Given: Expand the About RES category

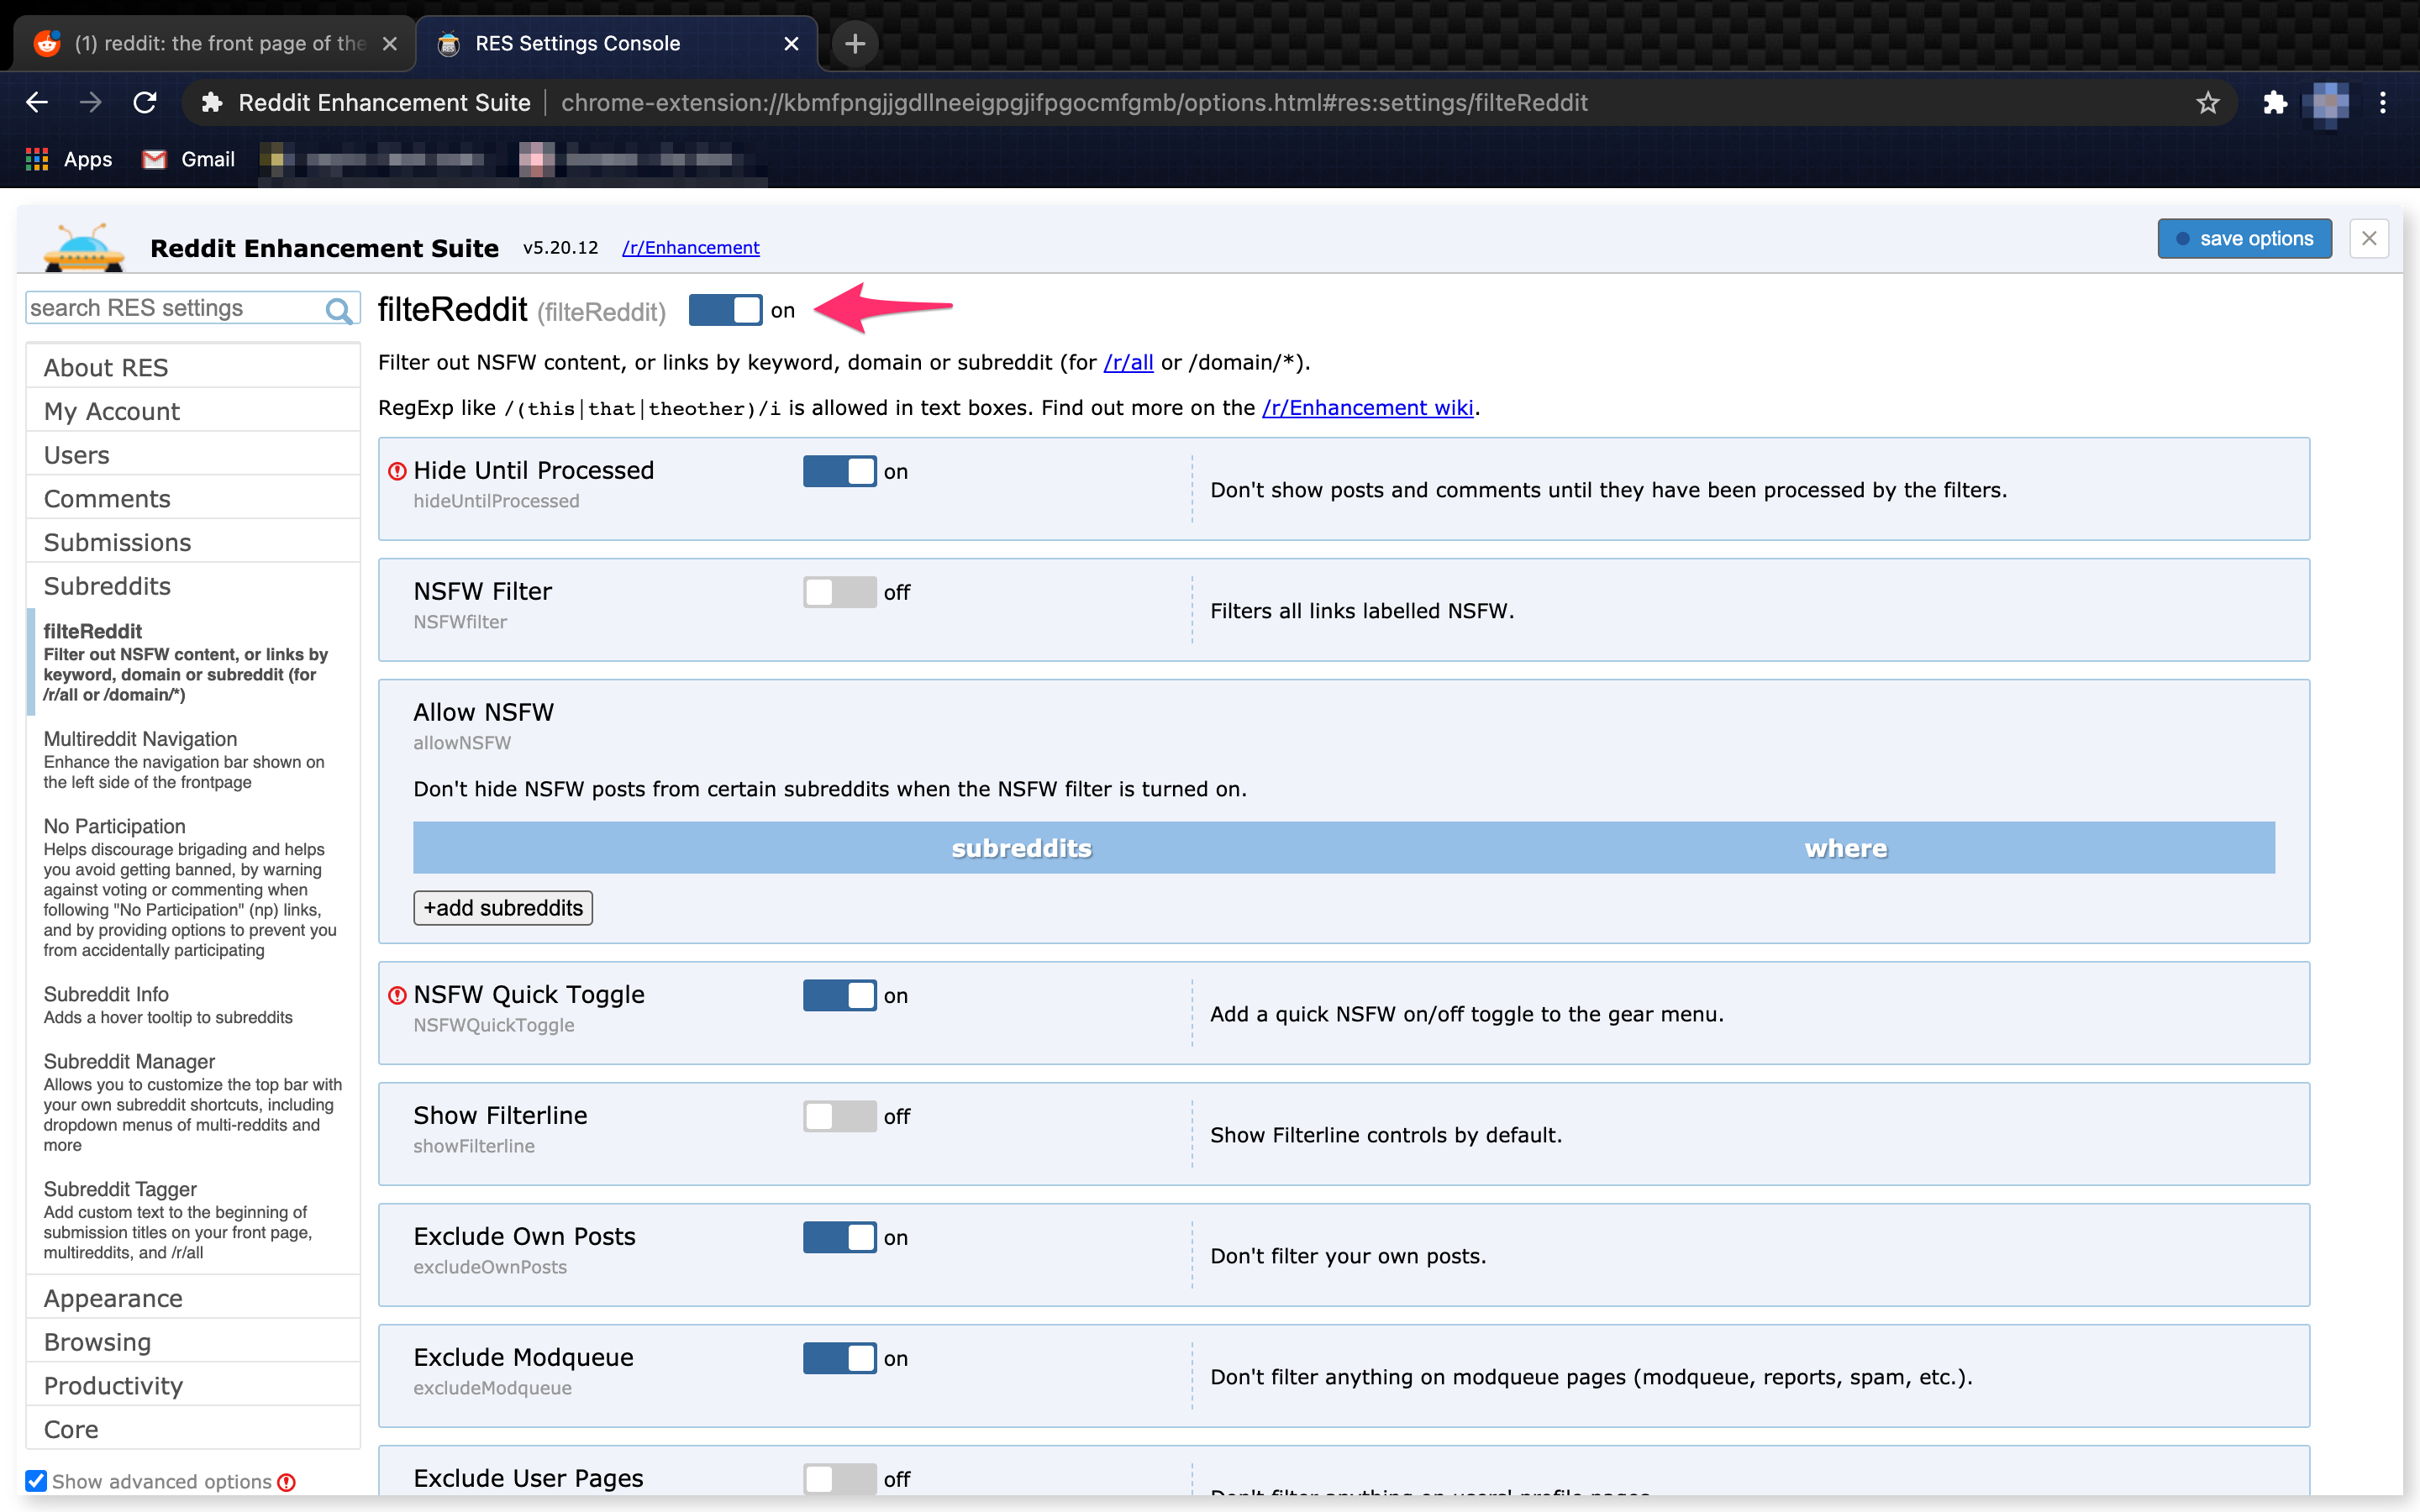Looking at the screenshot, I should (x=193, y=367).
